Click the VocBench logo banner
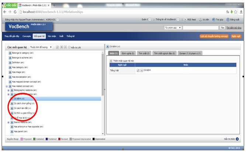Viewport: 246px width, 152px height. [x=29, y=26]
